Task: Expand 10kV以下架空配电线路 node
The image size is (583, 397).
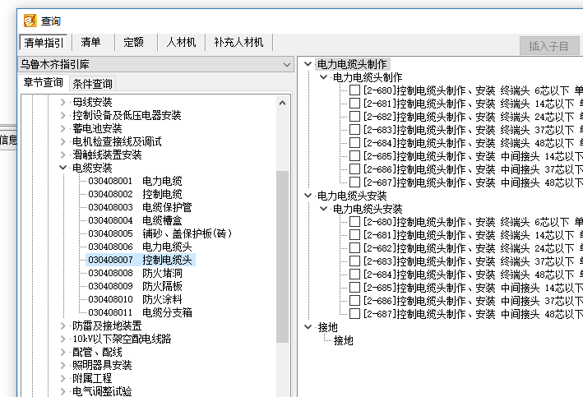Action: click(x=62, y=339)
